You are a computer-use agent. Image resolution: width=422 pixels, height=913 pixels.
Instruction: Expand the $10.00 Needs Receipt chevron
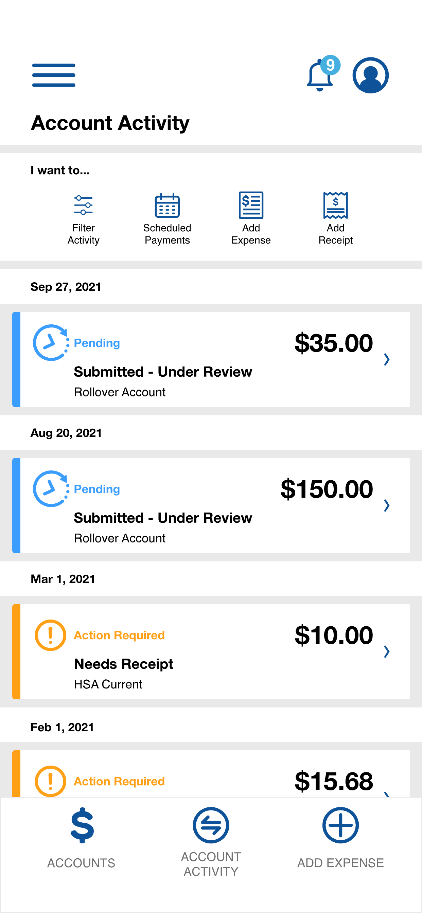click(x=387, y=651)
